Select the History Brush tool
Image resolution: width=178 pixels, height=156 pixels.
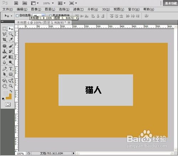pyautogui.click(x=11, y=51)
